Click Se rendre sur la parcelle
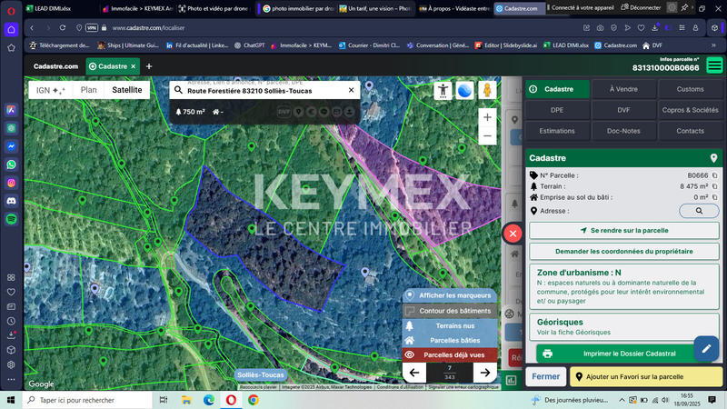Viewport: 727px width, 409px height. point(623,231)
